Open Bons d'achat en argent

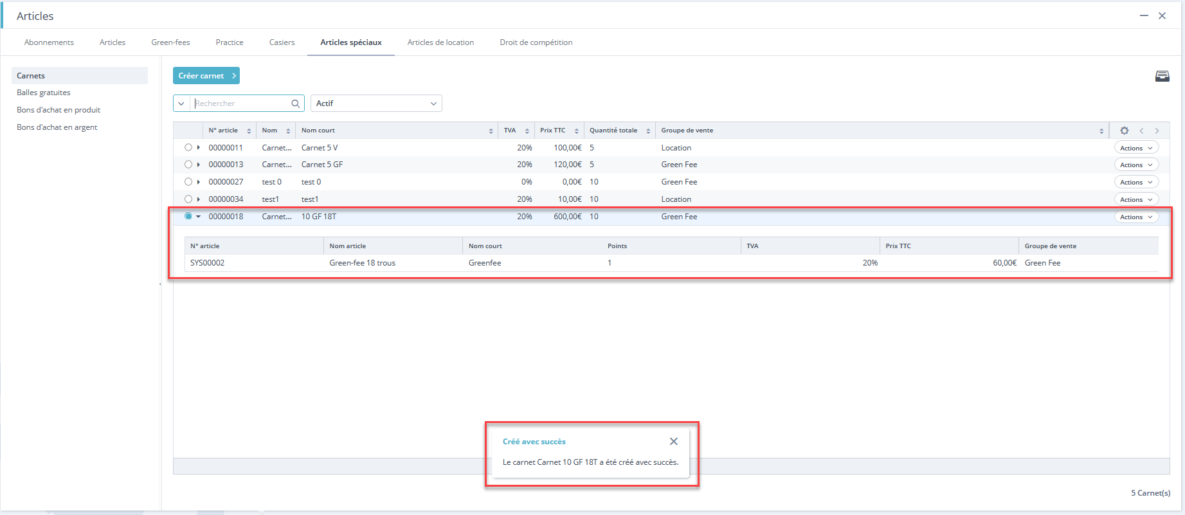pyautogui.click(x=57, y=127)
